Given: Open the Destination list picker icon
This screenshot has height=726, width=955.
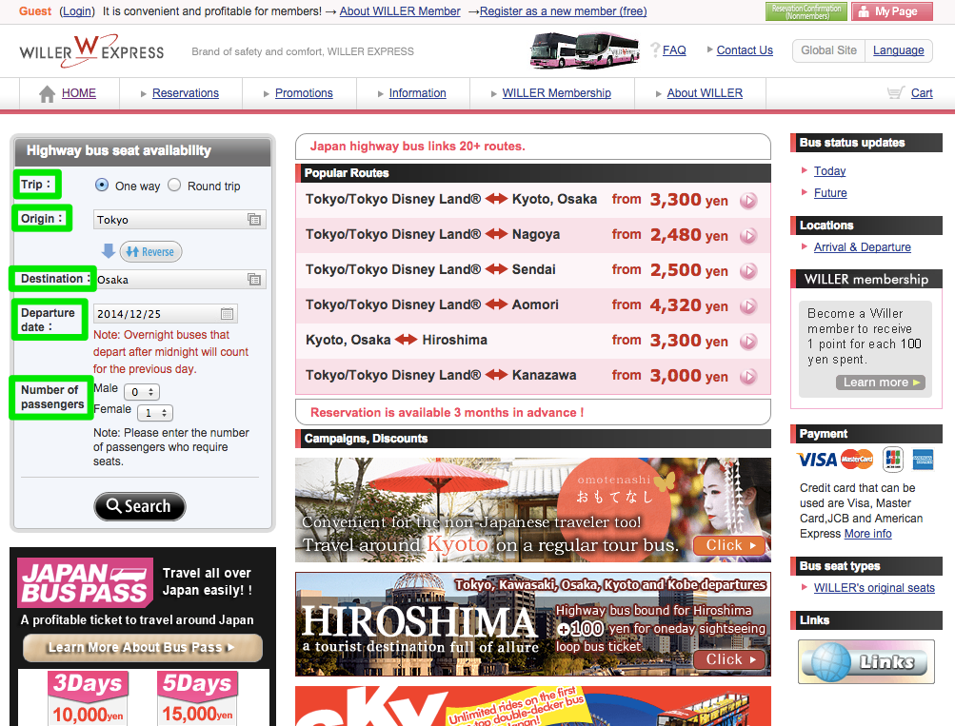Looking at the screenshot, I should click(254, 280).
